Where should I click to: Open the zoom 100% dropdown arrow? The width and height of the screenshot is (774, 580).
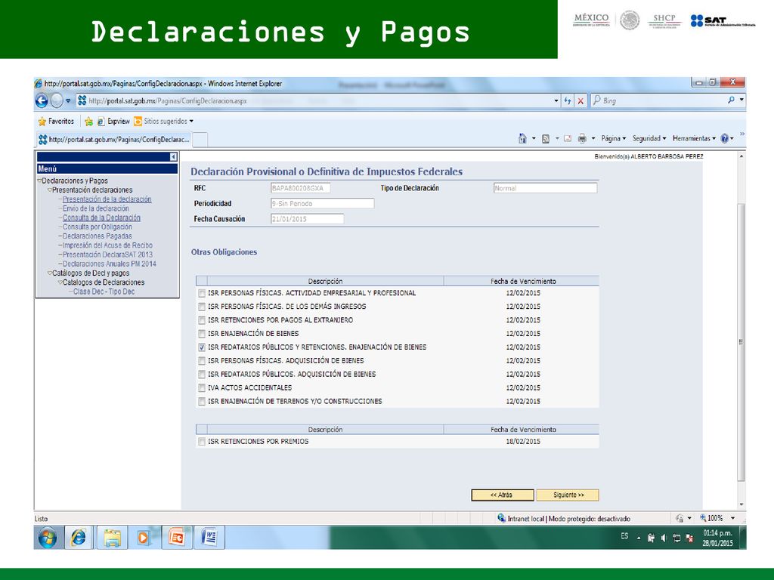click(x=733, y=518)
